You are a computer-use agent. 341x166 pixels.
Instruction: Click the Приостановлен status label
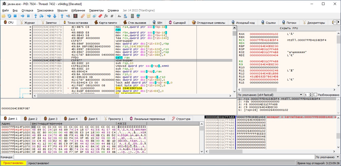(x=13, y=163)
